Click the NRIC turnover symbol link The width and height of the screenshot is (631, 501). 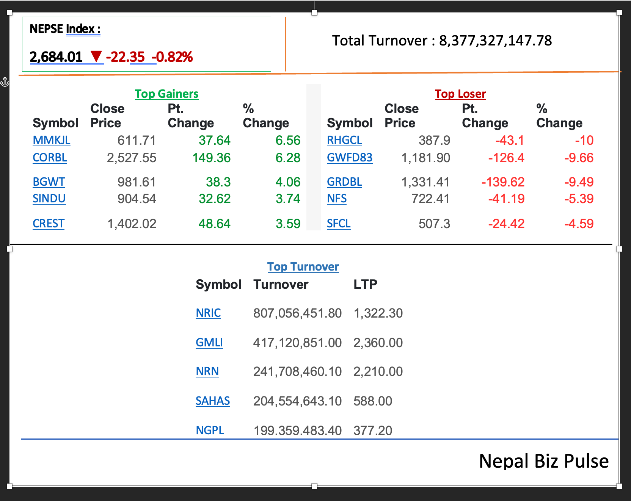(208, 313)
